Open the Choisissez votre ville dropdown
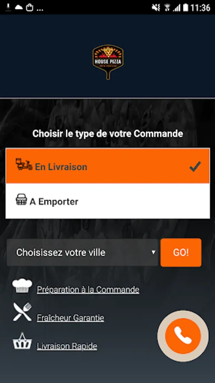This screenshot has height=383, width=215. click(82, 252)
